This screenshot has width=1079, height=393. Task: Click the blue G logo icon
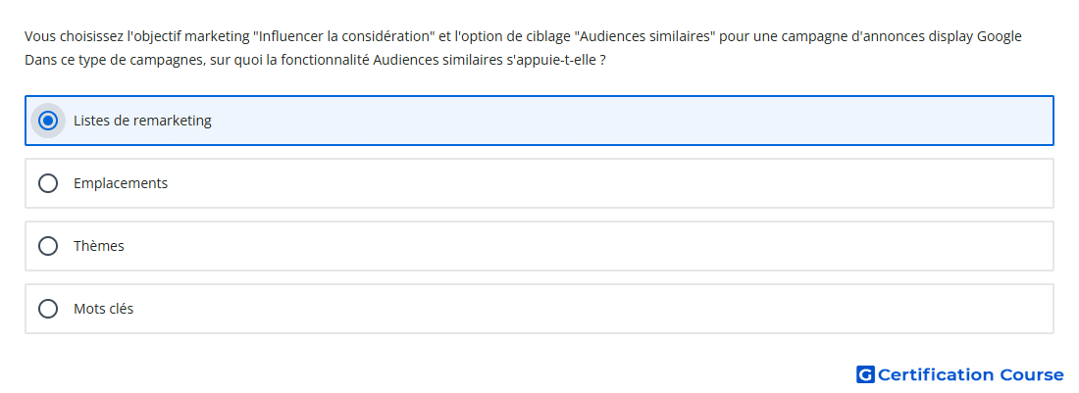pos(865,374)
